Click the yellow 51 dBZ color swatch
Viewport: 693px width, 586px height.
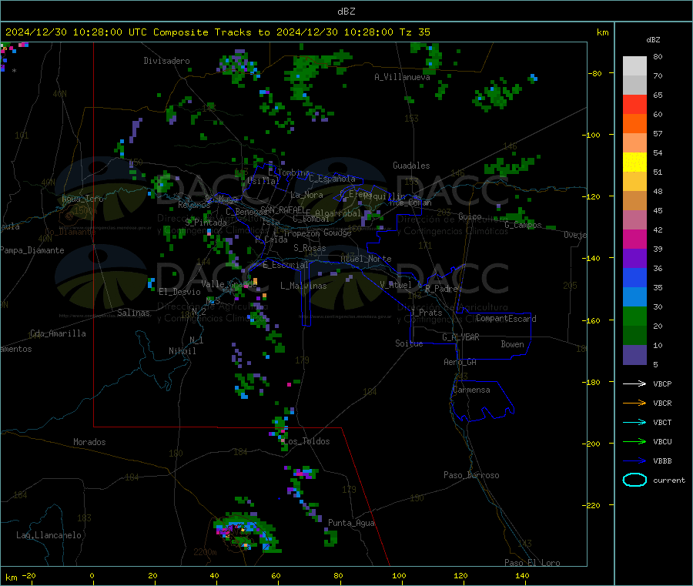(x=634, y=162)
